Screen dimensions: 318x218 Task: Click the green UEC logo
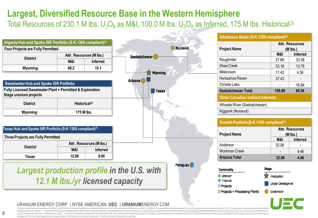(x=287, y=204)
